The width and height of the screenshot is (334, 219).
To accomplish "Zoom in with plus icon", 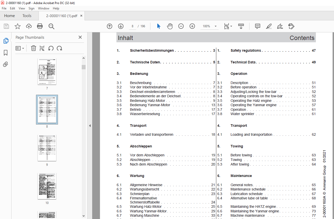I will (x=192, y=26).
